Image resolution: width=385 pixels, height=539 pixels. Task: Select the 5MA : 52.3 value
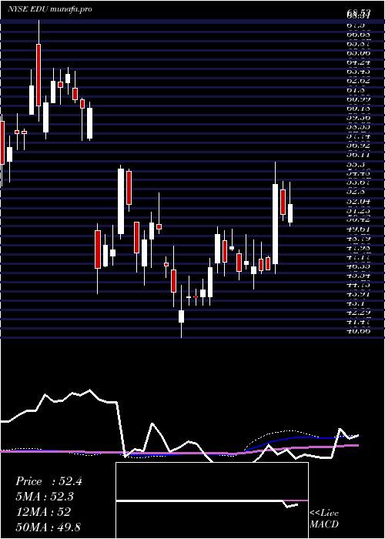tap(45, 497)
